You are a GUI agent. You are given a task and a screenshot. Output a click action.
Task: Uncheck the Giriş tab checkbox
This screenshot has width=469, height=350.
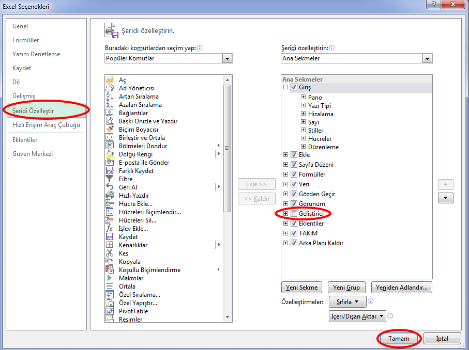point(294,87)
